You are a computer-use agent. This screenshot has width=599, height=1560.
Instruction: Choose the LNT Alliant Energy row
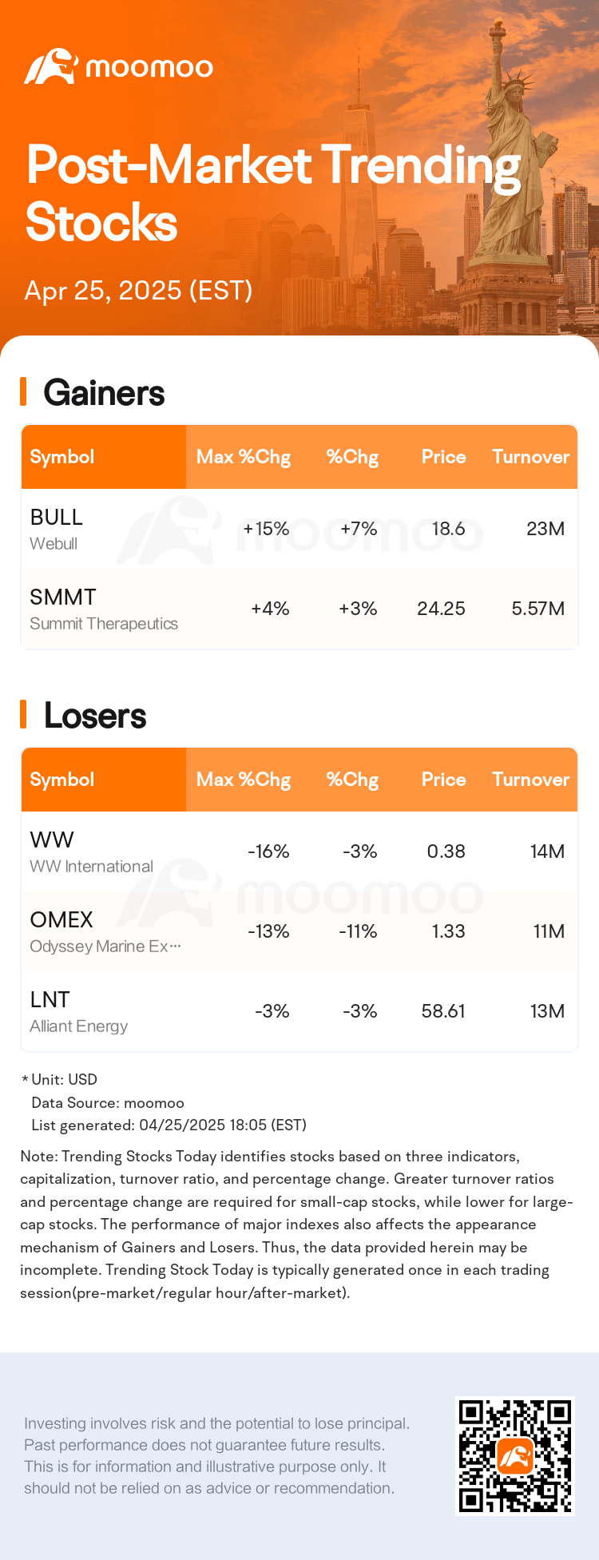tap(299, 1011)
